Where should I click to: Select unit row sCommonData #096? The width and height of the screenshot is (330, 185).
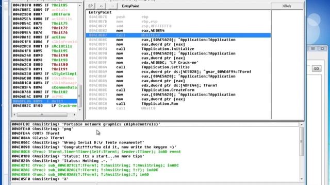45,87
